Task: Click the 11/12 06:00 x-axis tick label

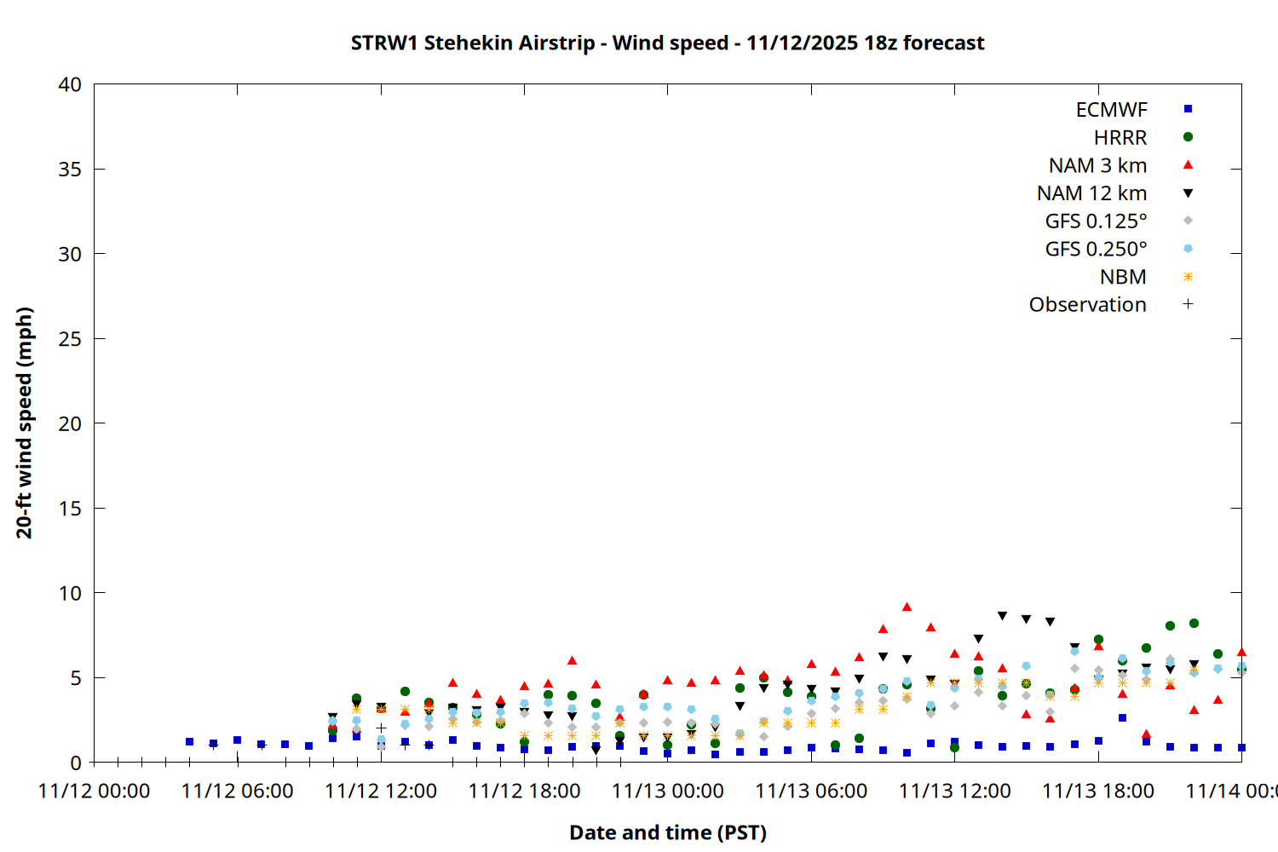Action: (x=237, y=792)
